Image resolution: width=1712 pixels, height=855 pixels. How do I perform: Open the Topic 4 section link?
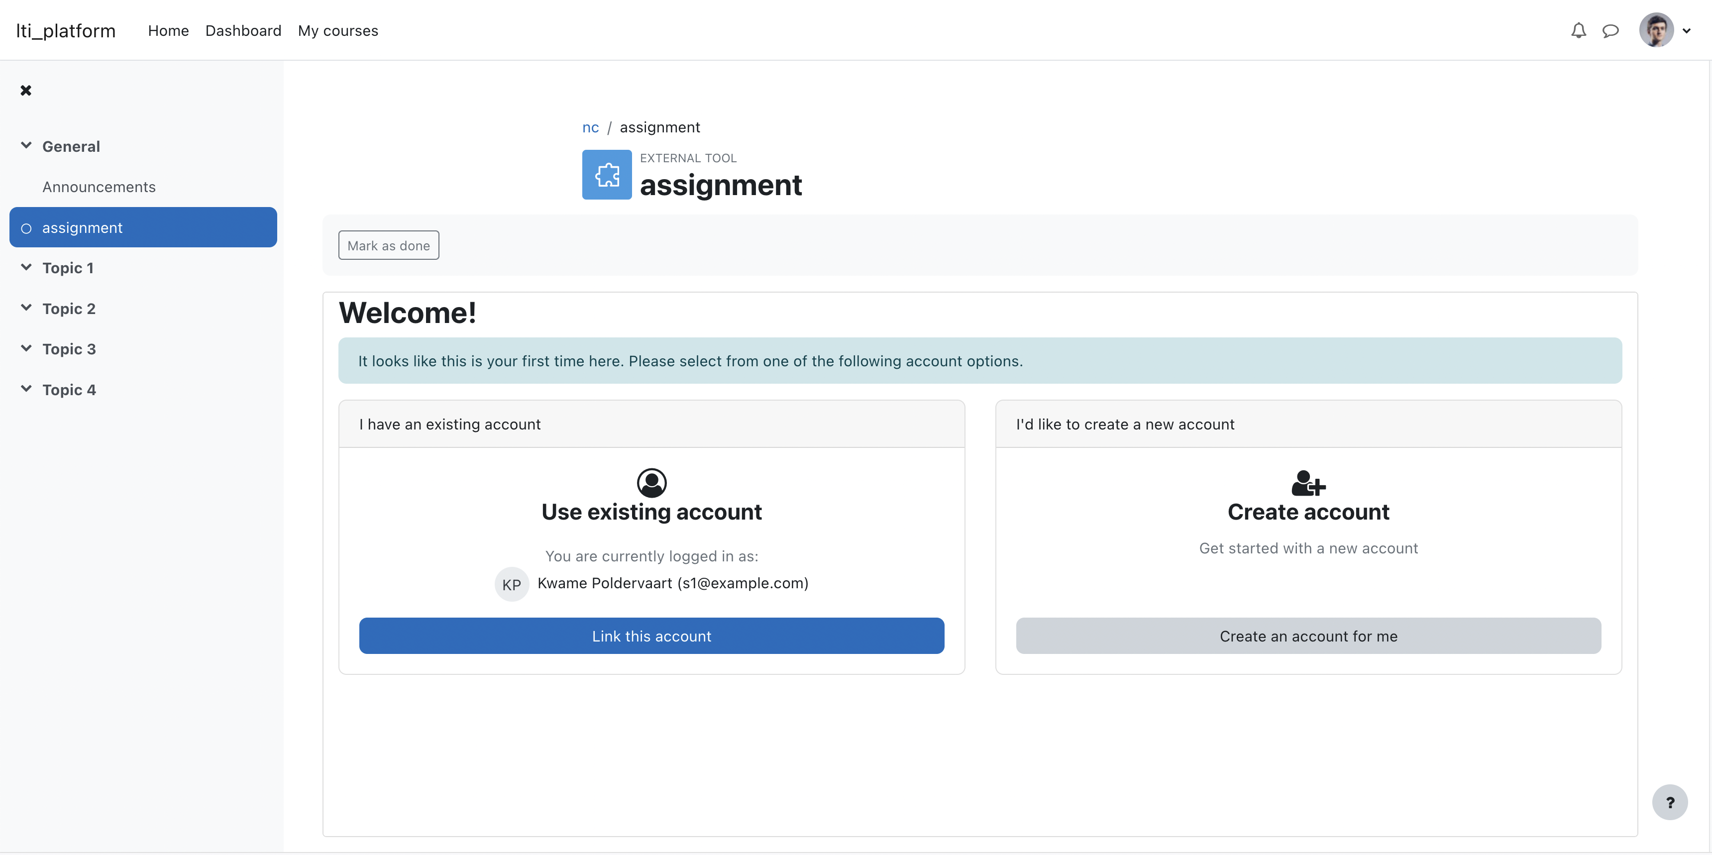pos(69,390)
